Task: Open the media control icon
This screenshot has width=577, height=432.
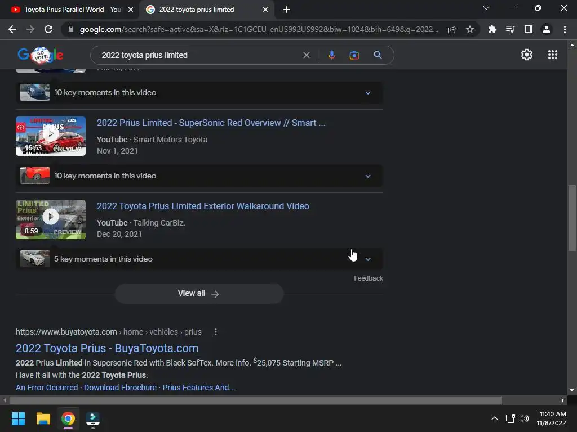Action: click(510, 29)
